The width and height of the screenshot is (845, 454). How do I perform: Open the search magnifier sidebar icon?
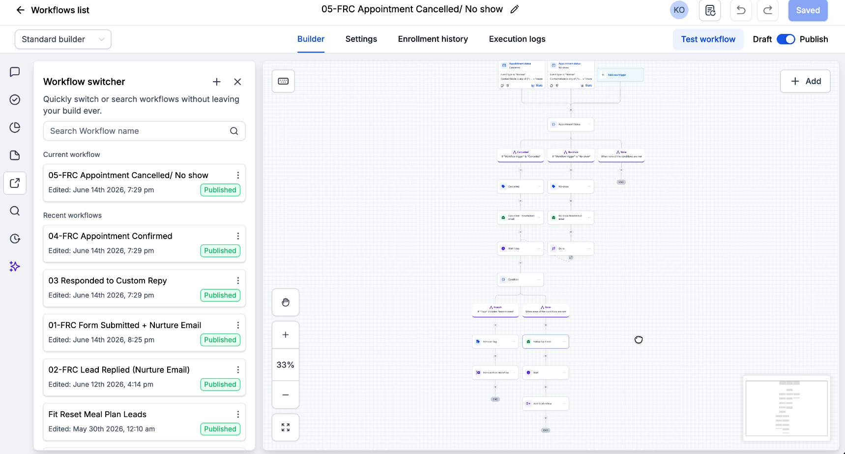pos(15,211)
